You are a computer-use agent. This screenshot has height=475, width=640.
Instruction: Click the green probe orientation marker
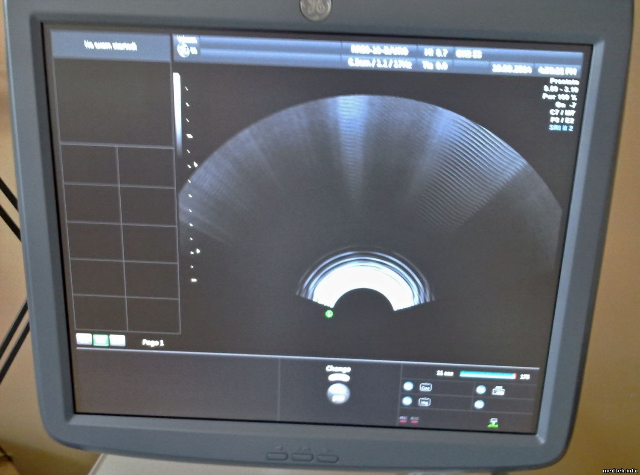[329, 314]
